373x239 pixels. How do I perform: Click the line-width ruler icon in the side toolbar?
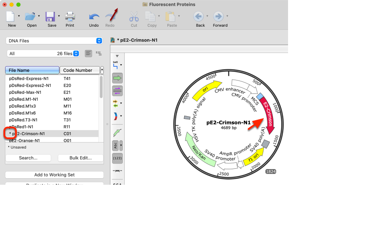117,171
